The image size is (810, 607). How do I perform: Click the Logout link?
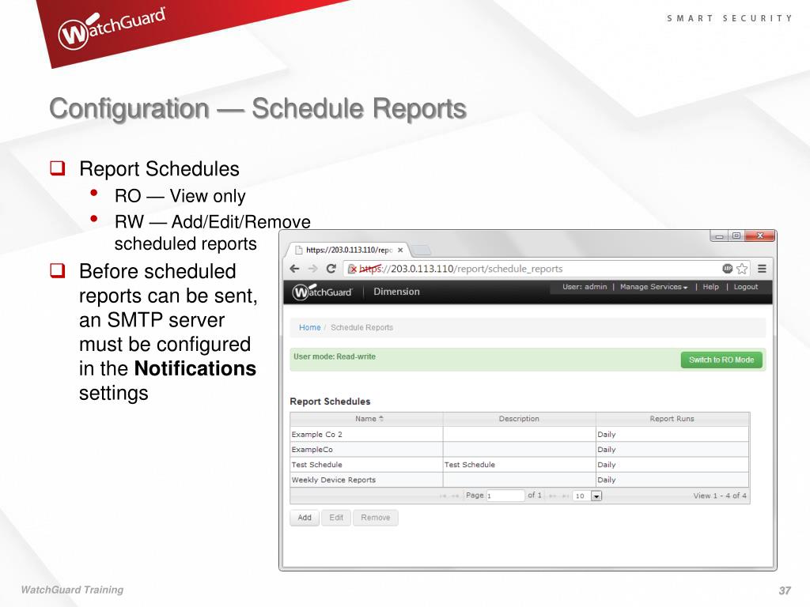(745, 287)
